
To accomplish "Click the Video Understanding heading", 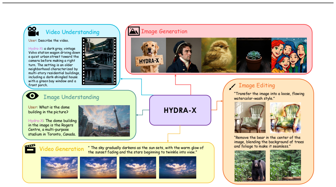I will click(x=73, y=32).
